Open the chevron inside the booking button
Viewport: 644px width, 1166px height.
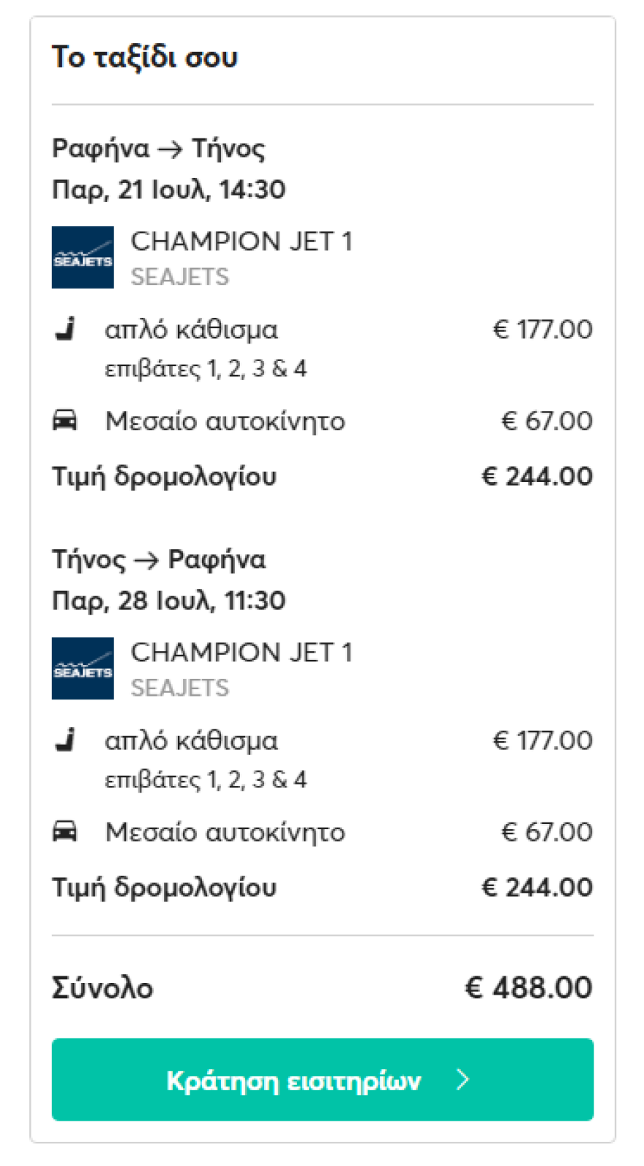(x=463, y=1080)
